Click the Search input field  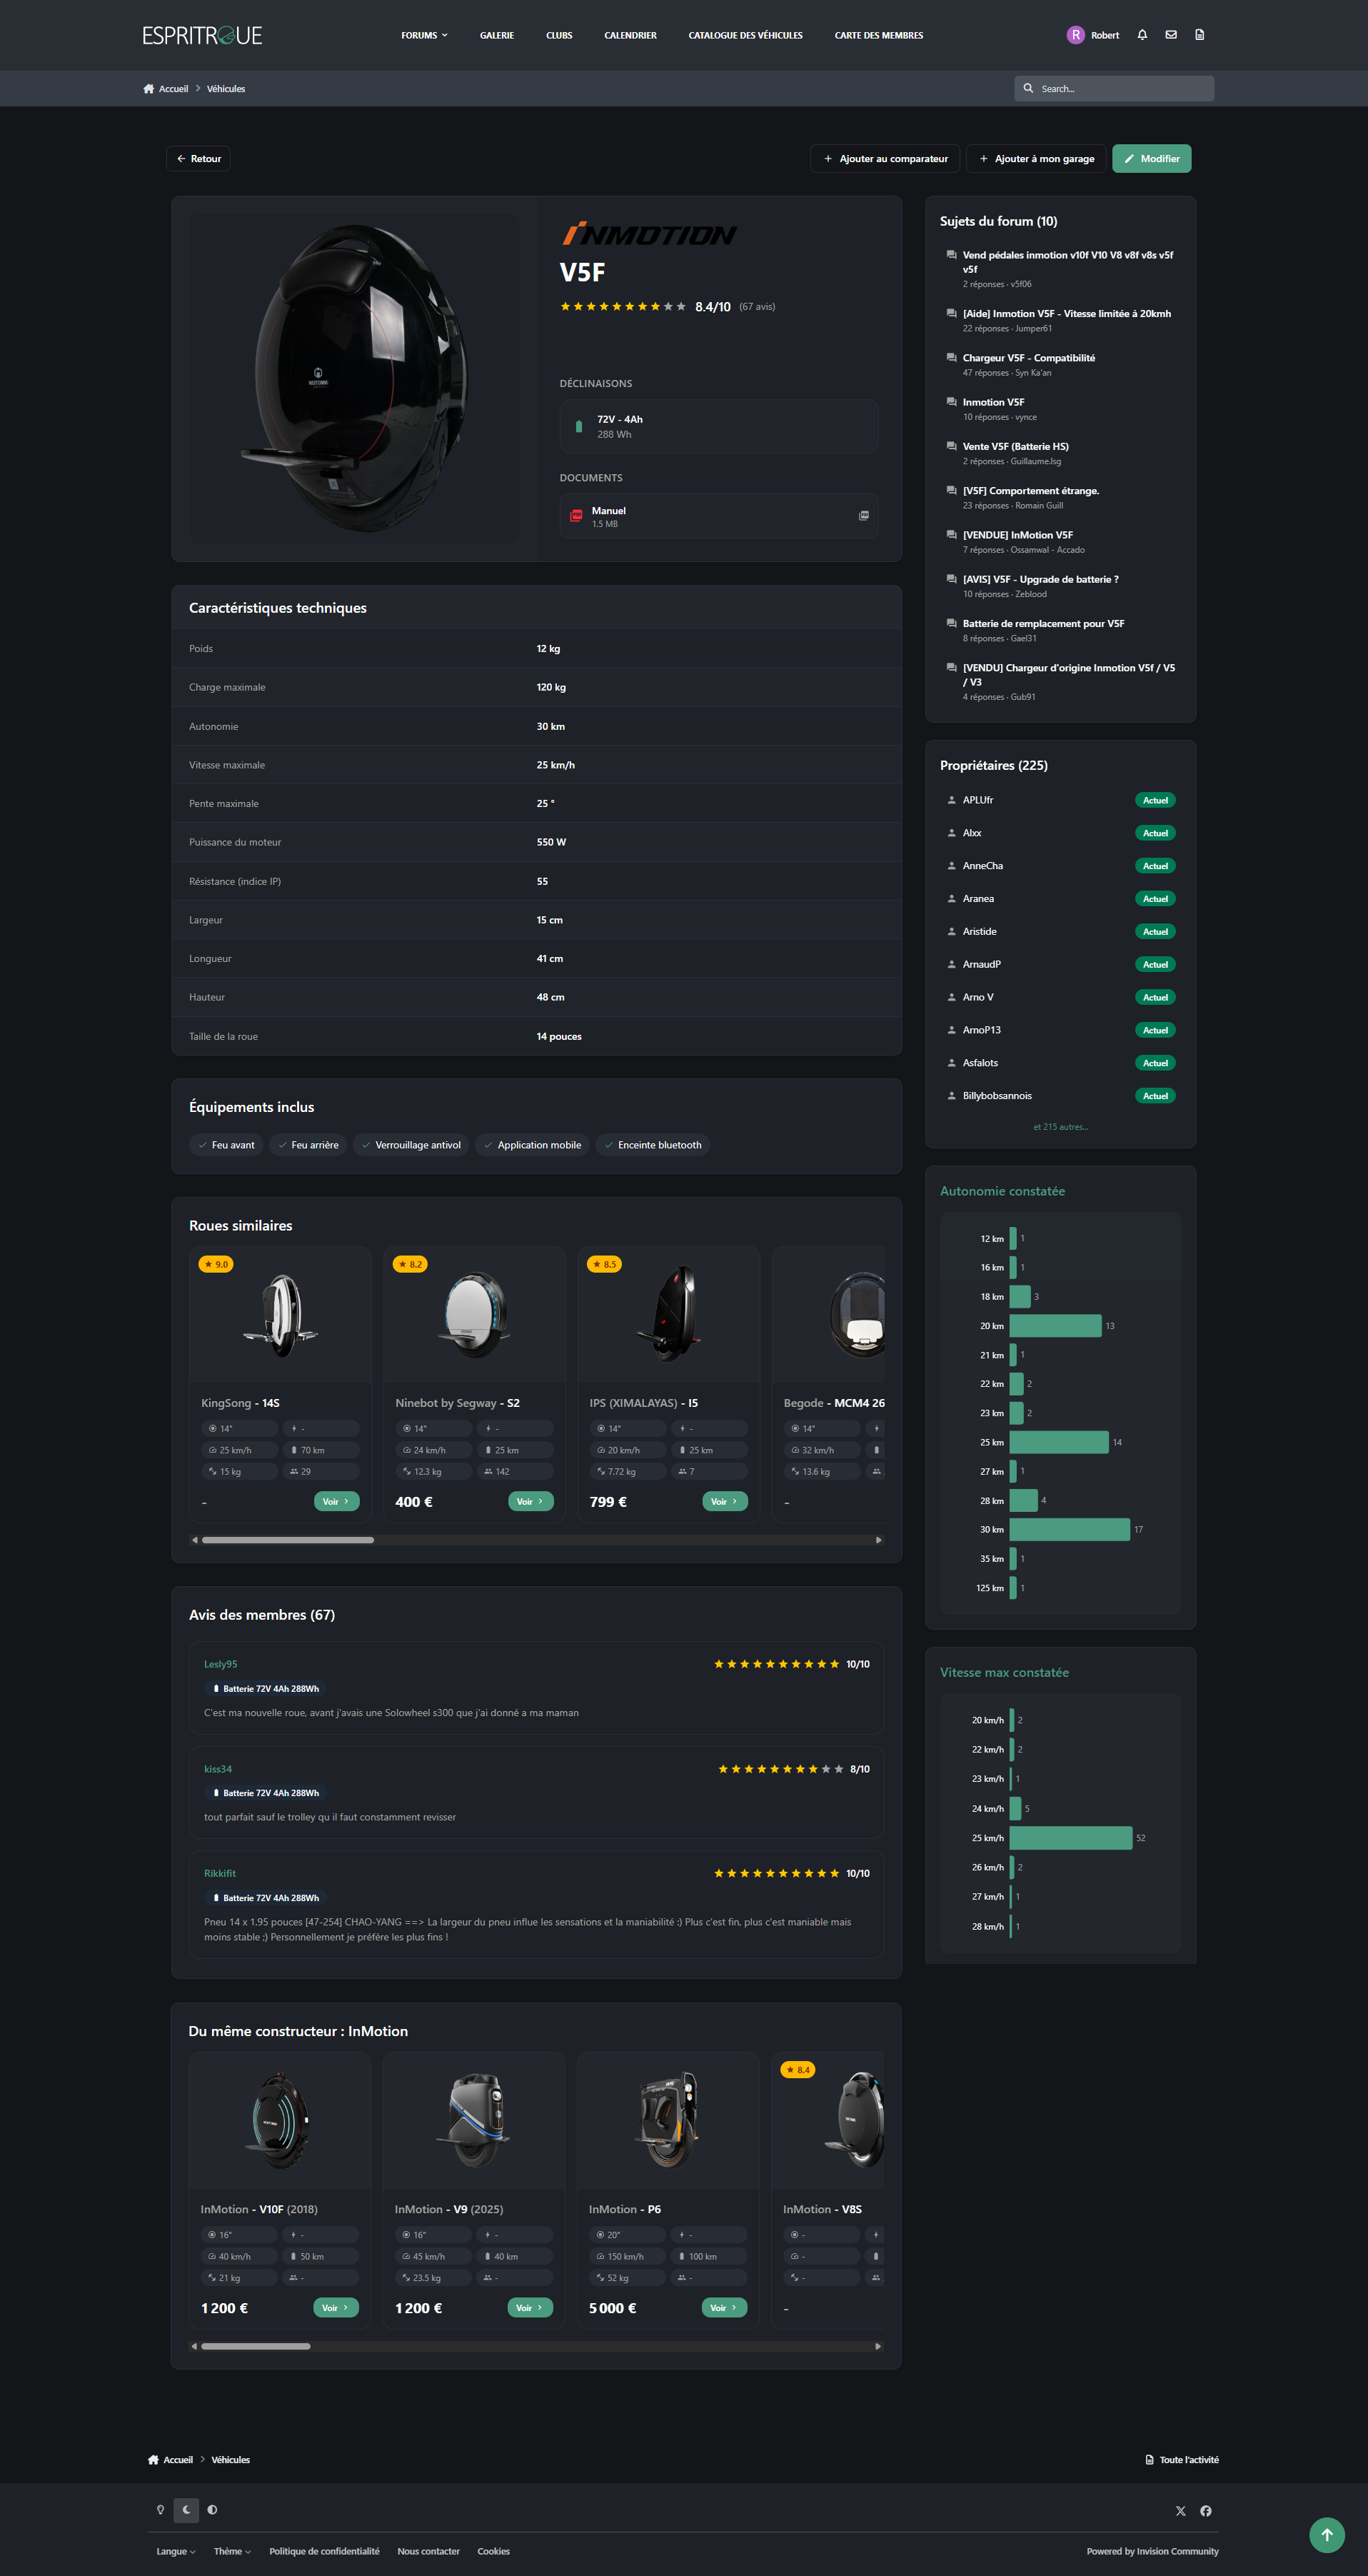point(1122,89)
